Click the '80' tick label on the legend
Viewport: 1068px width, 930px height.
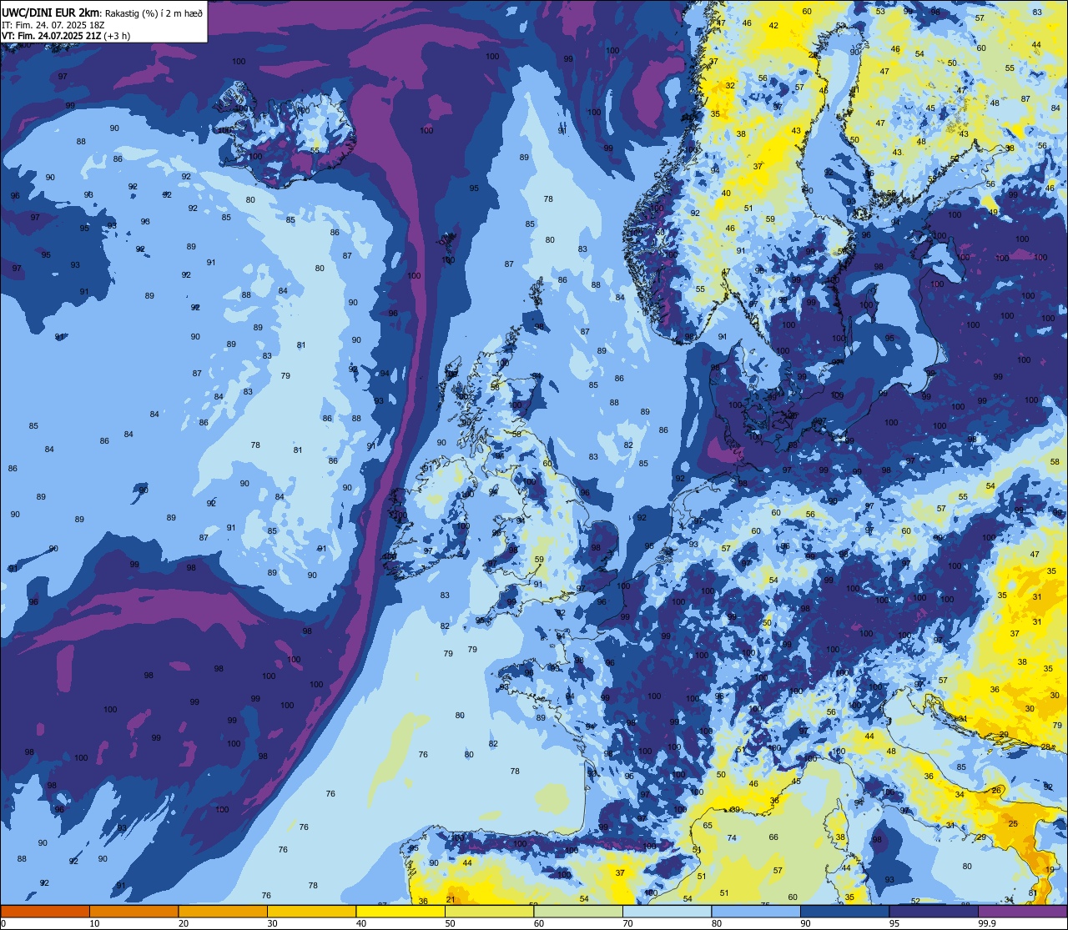[x=717, y=923]
